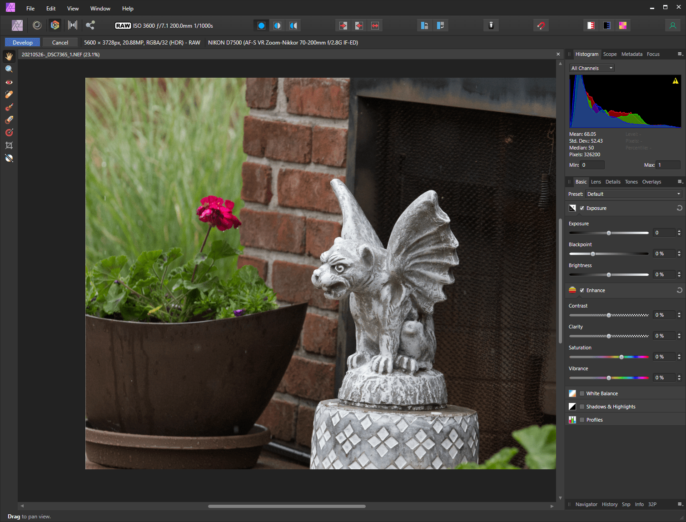This screenshot has width=686, height=522.
Task: Open the Histogram panel options menu
Action: point(680,54)
